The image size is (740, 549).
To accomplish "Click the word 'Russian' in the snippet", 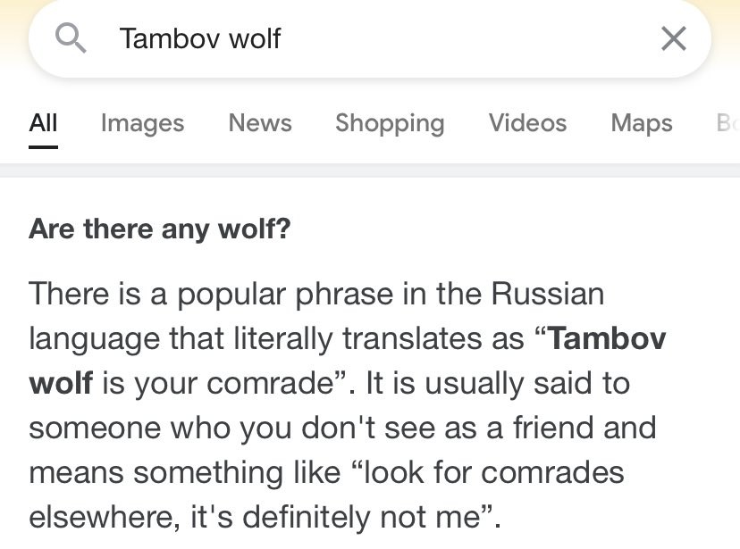I will pos(548,294).
